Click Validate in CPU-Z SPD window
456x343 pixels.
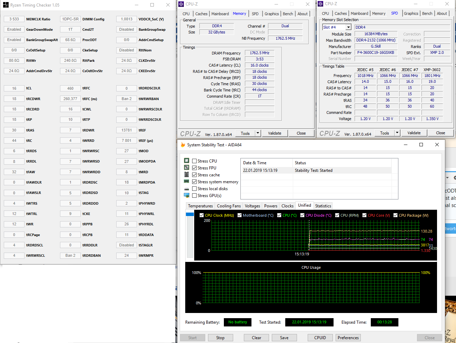(414, 133)
